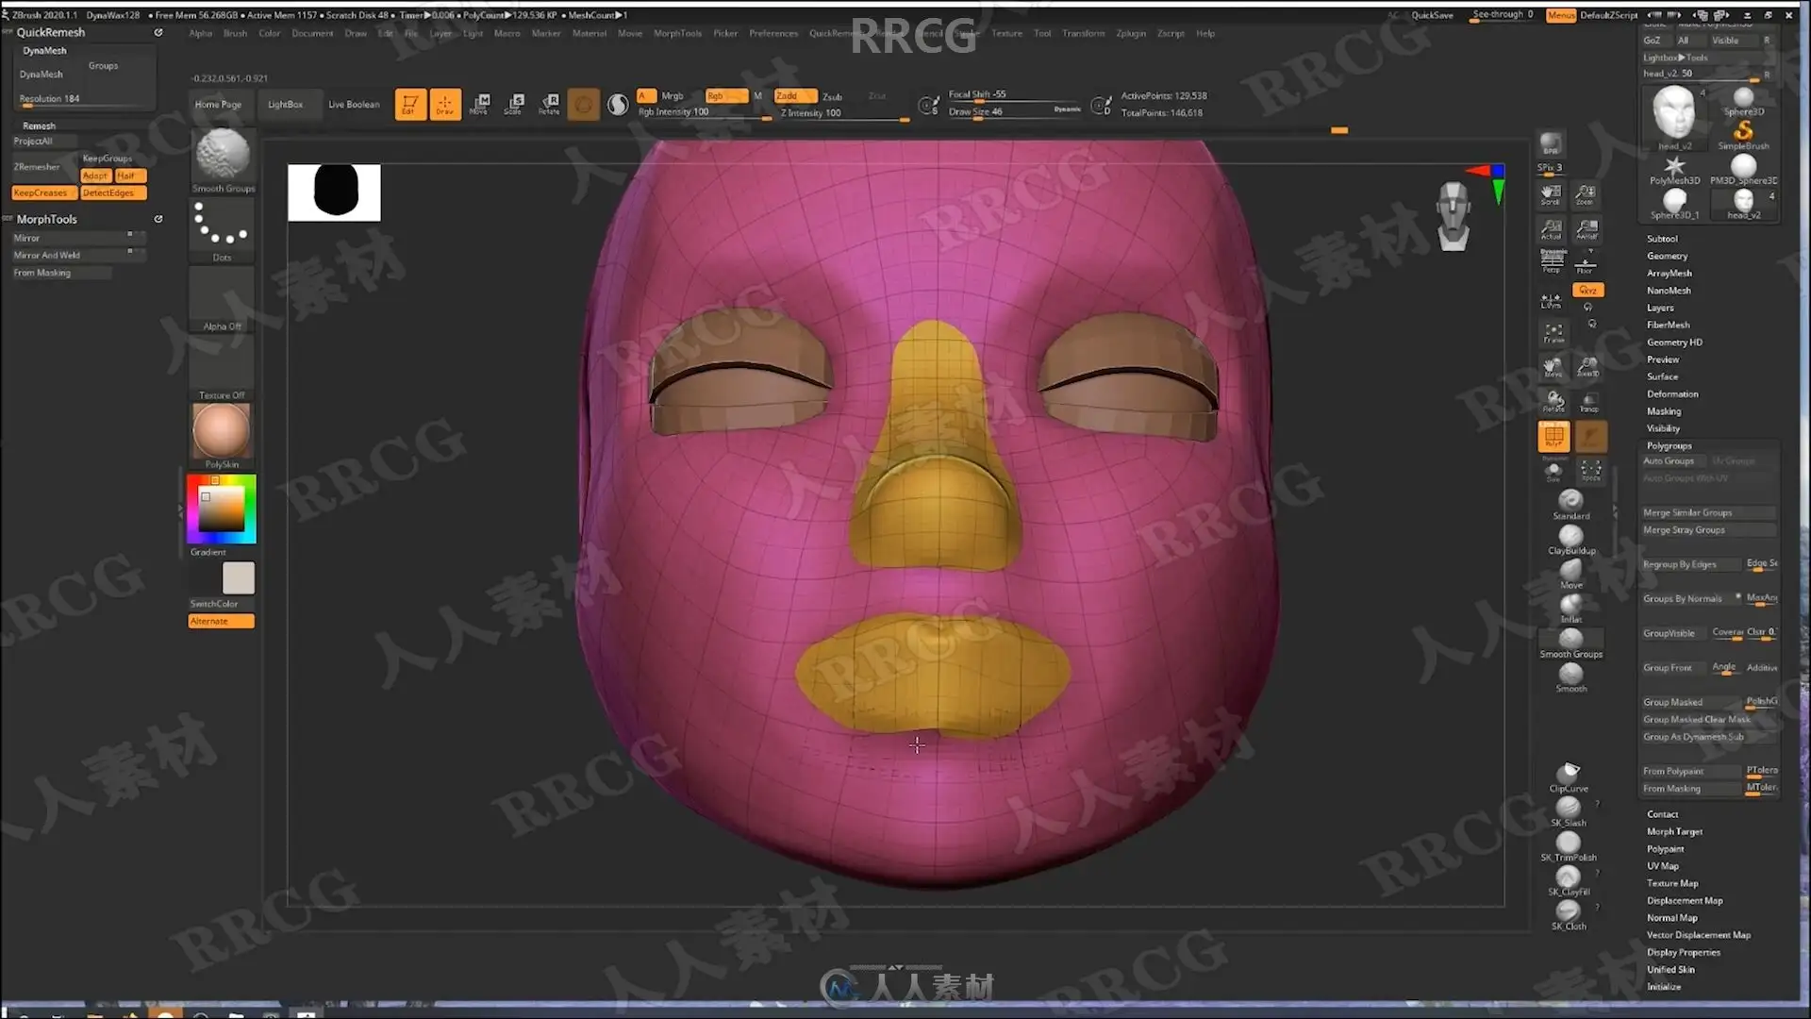Pick a color in the color picker square
Viewport: 1811px width, 1019px height.
tap(222, 509)
